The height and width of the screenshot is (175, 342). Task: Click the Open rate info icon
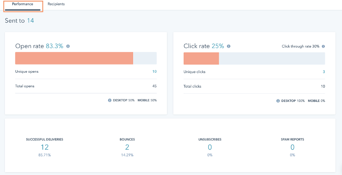[x=68, y=46]
